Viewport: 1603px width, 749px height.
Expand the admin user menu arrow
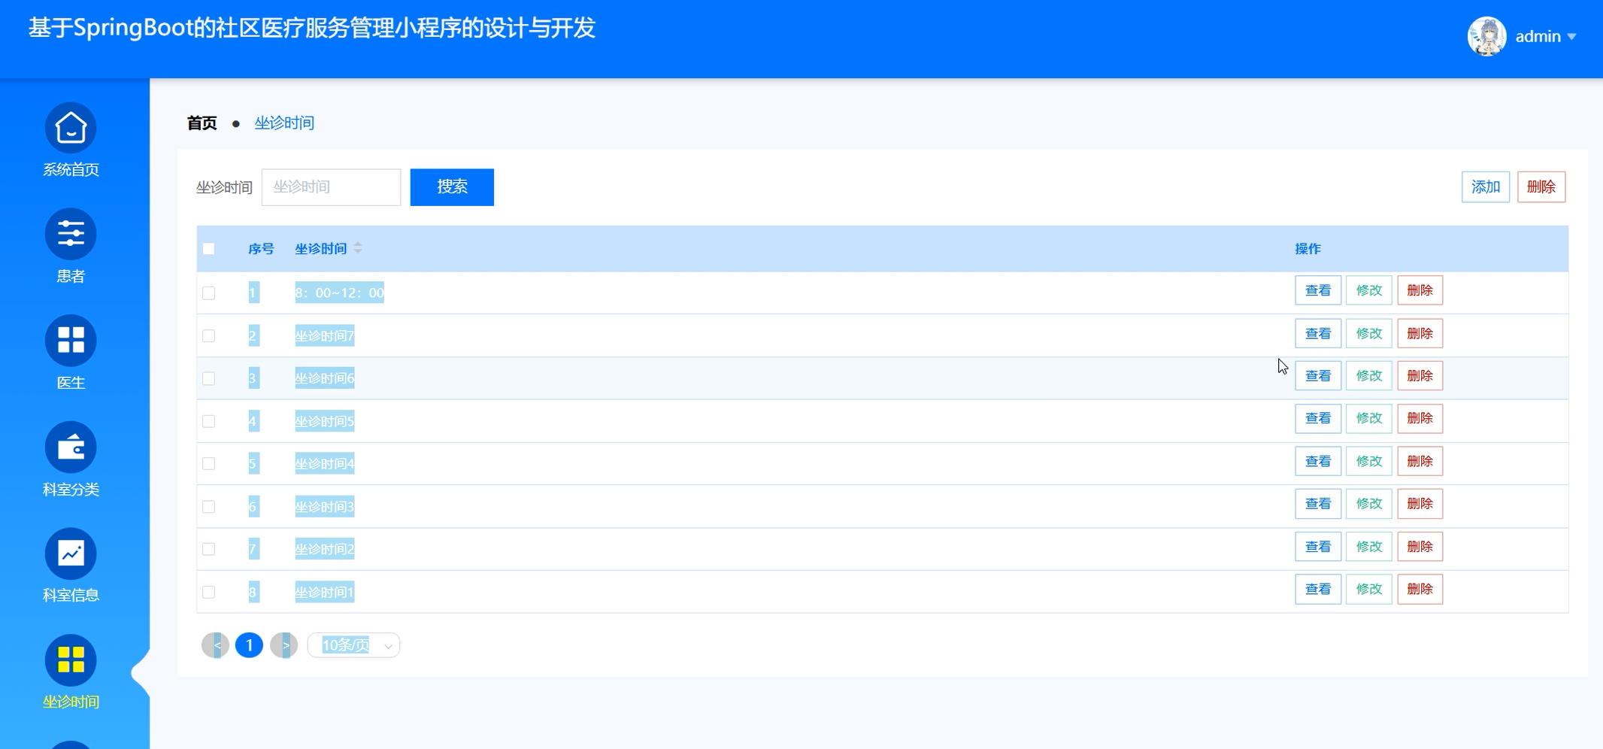coord(1571,36)
